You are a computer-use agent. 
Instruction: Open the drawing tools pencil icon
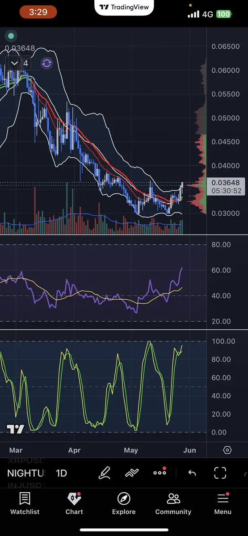pos(105,473)
